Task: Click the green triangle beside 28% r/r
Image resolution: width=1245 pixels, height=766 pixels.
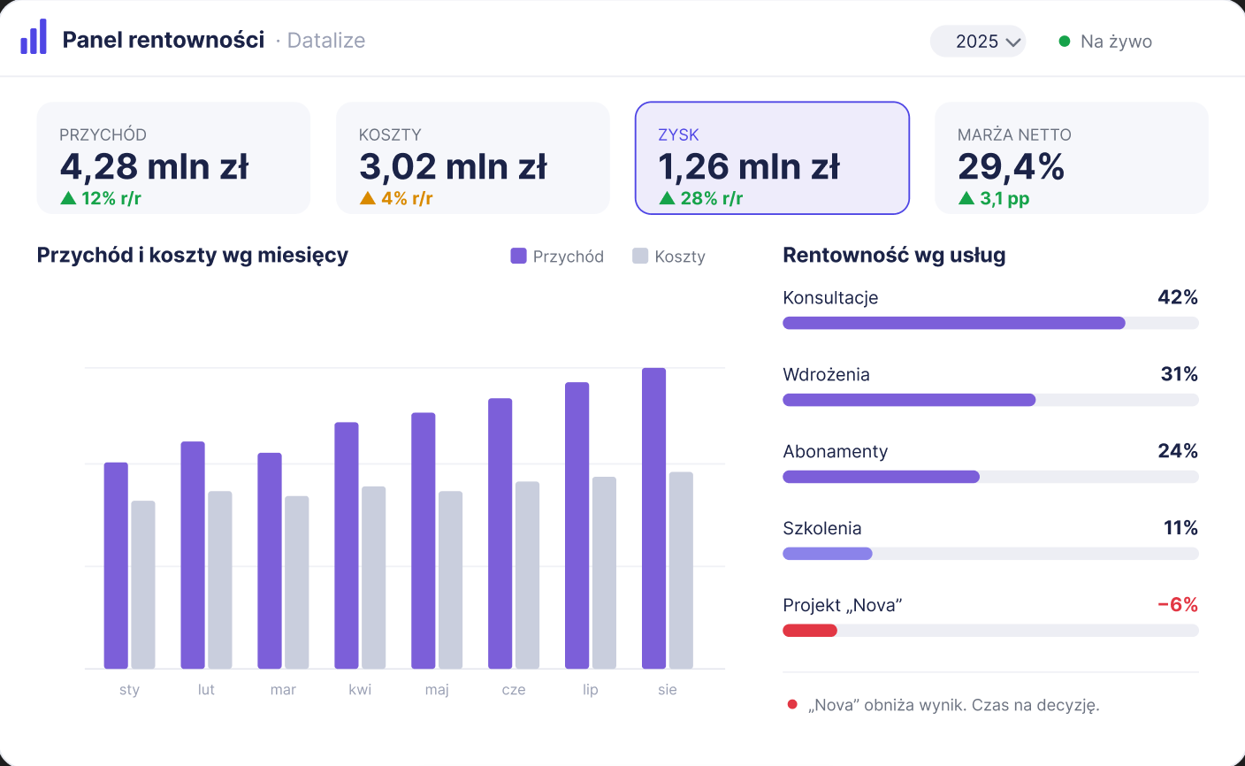Action: coord(667,198)
